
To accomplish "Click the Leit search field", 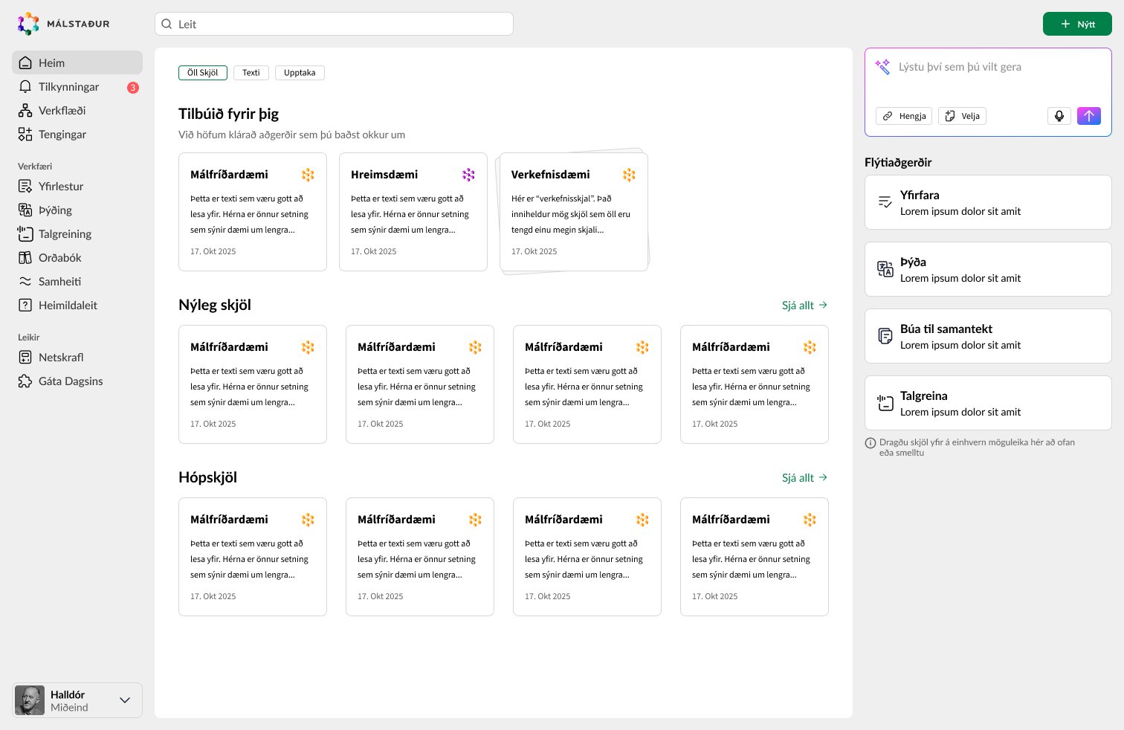I will click(334, 24).
